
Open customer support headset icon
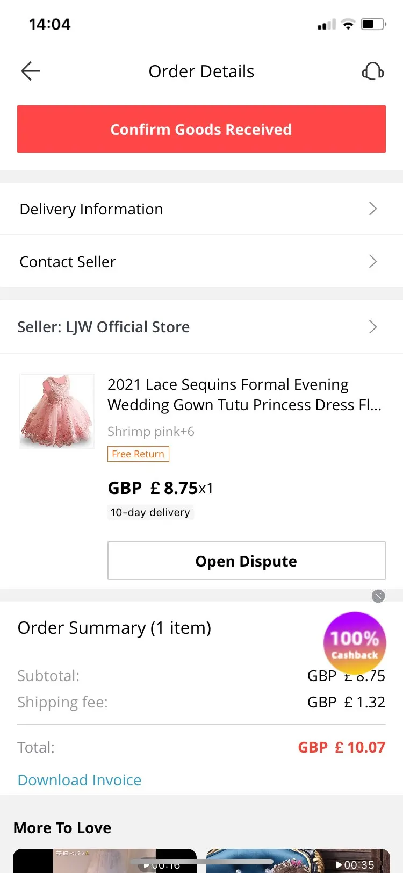click(372, 71)
